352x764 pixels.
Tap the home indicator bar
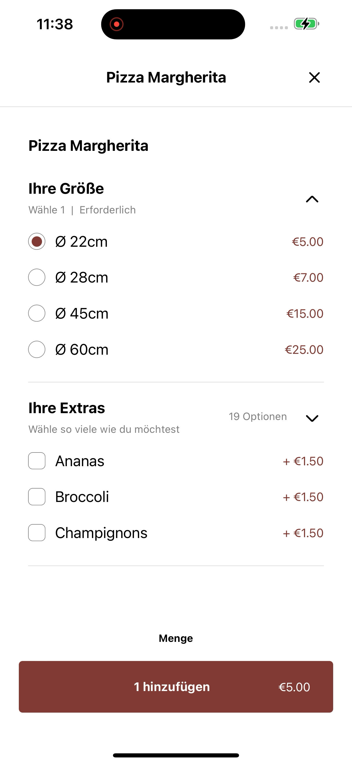pos(176,755)
